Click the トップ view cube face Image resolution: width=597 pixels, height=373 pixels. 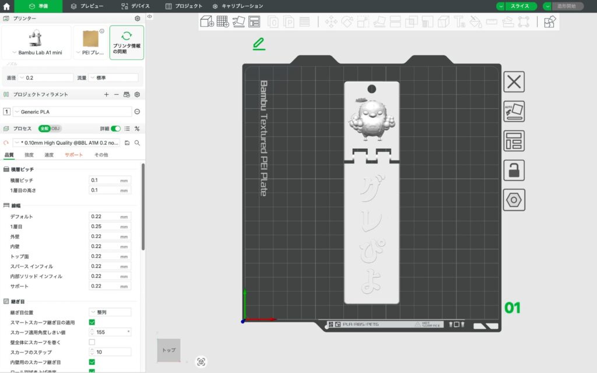pyautogui.click(x=168, y=350)
